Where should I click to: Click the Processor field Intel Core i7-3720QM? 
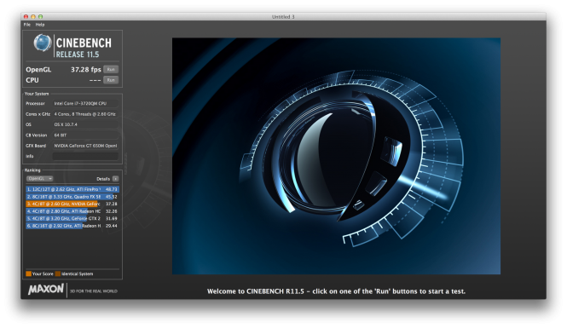pyautogui.click(x=85, y=103)
